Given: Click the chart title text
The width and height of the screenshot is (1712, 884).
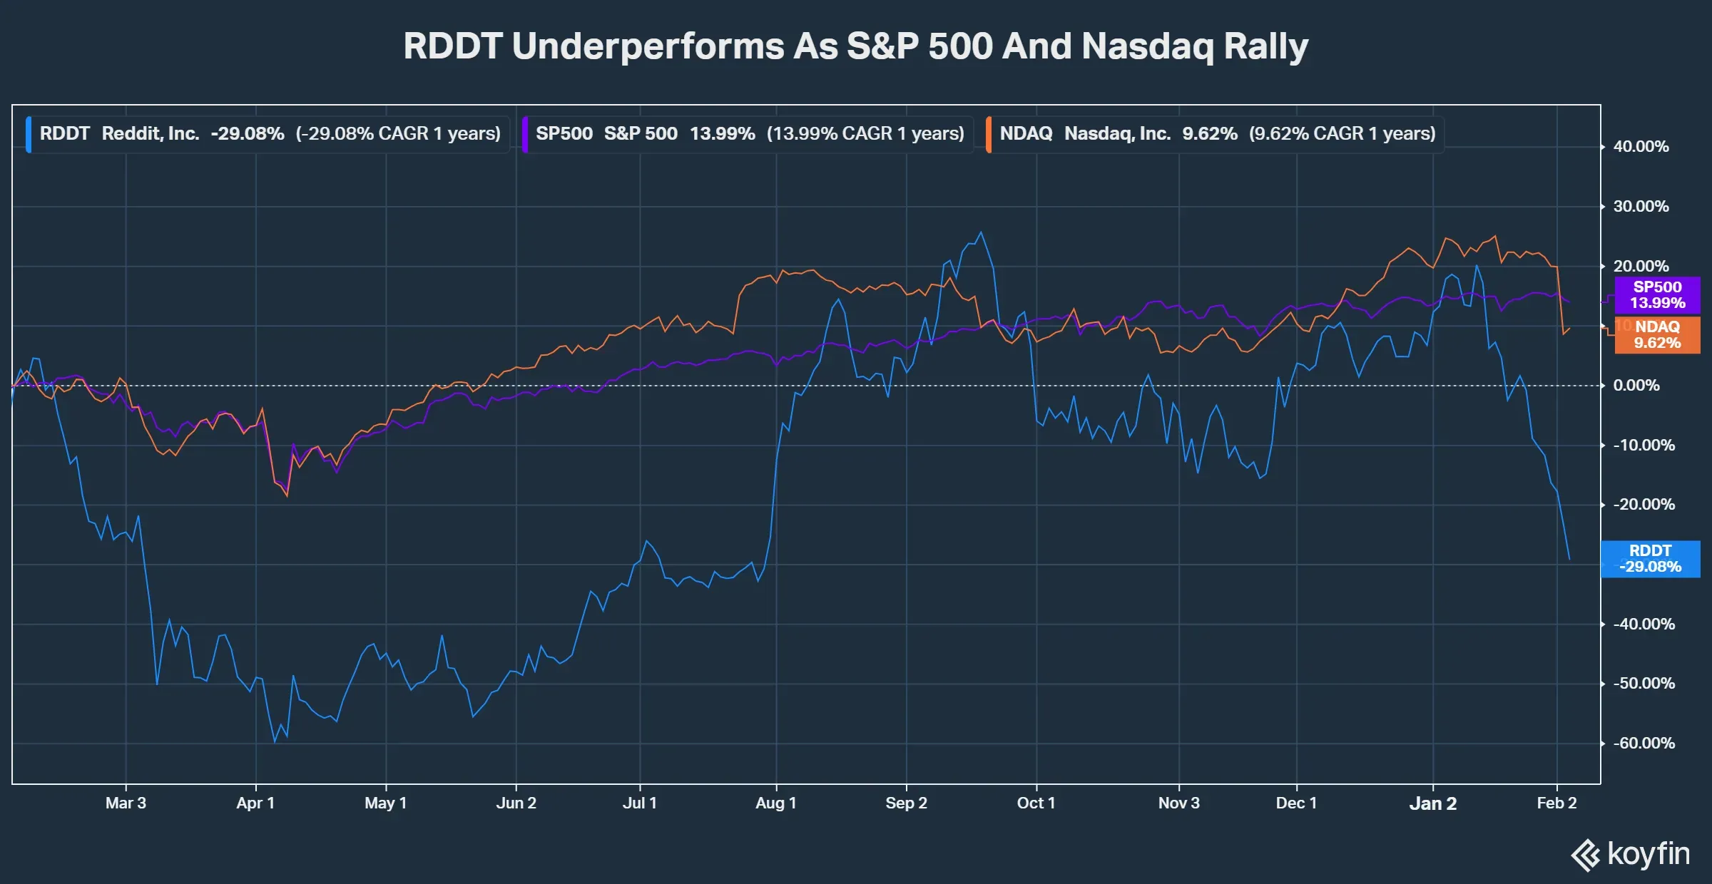Looking at the screenshot, I should coord(856,46).
